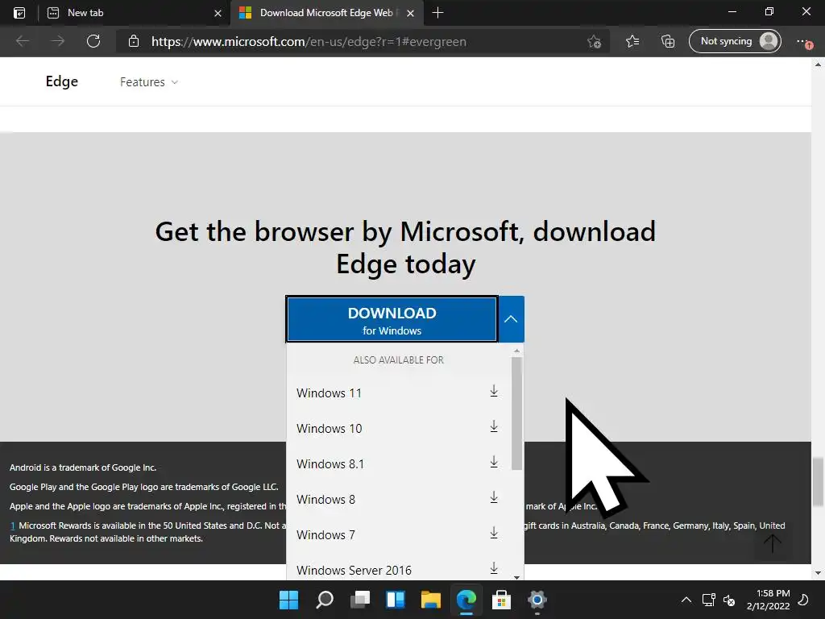Open the tab actions menu icon
The image size is (825, 619).
19,13
